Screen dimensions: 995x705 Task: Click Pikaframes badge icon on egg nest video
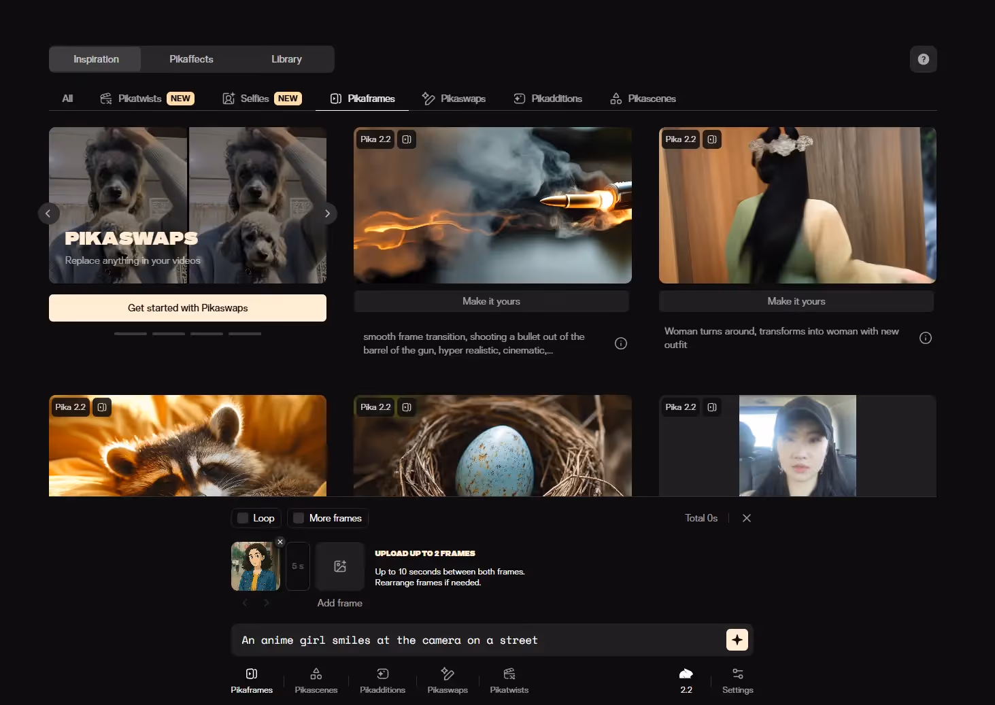407,407
